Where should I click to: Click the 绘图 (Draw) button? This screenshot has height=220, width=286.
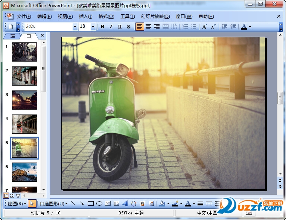[17, 203]
